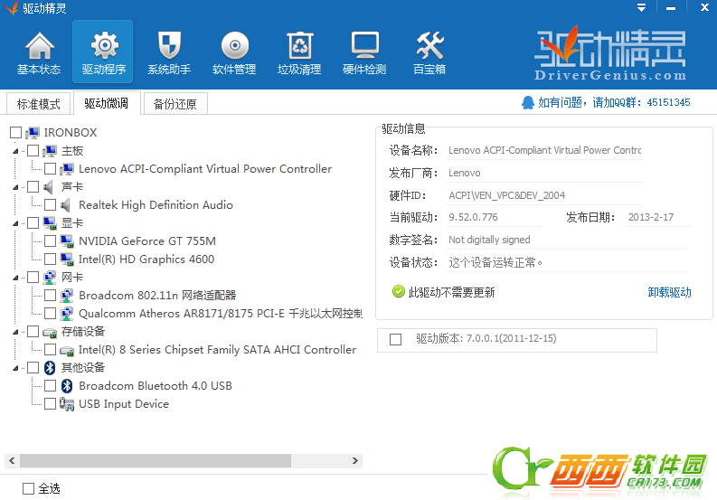Open 系统助手 shield icon

pyautogui.click(x=169, y=46)
